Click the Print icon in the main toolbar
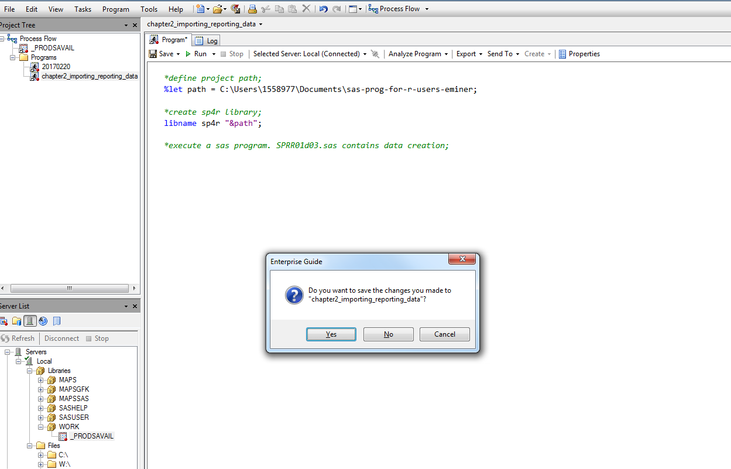Image resolution: width=731 pixels, height=469 pixels. point(252,9)
